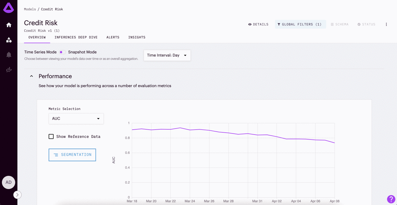Open the purple help question mark

pos(391,199)
